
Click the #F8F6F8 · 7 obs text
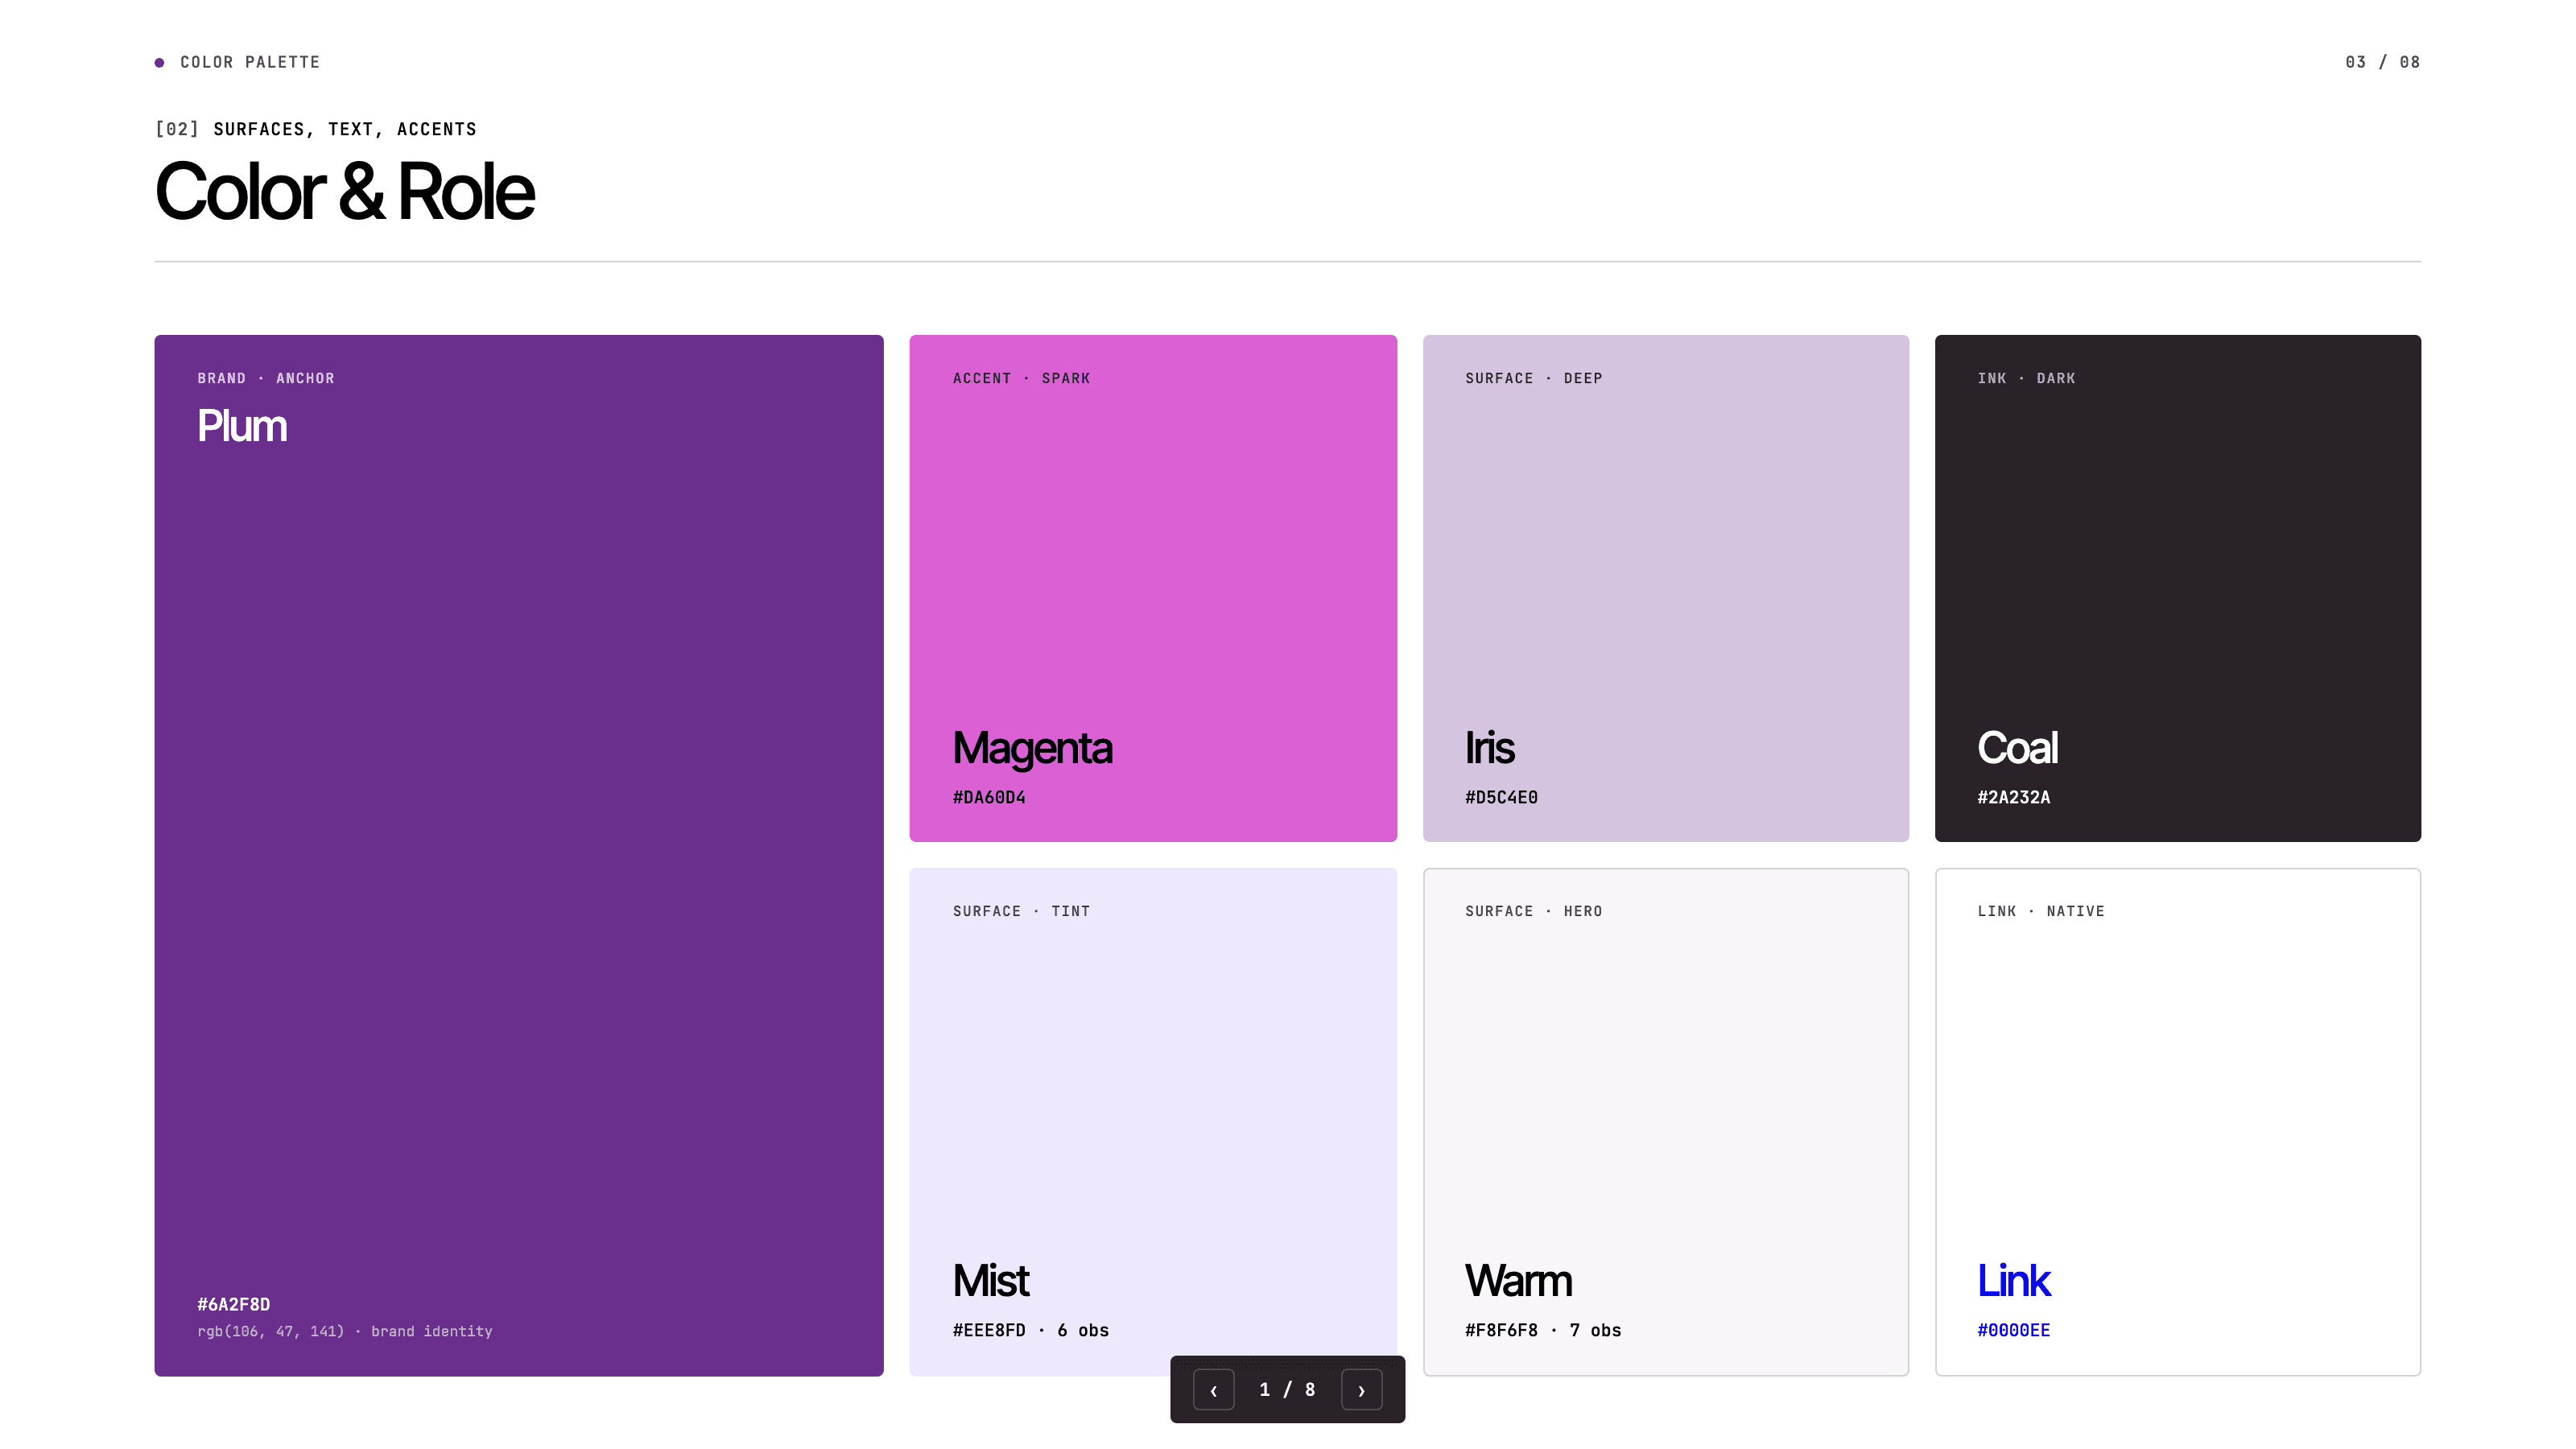(1543, 1330)
